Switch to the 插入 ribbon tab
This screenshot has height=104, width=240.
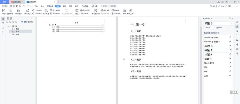pyautogui.click(x=42, y=6)
